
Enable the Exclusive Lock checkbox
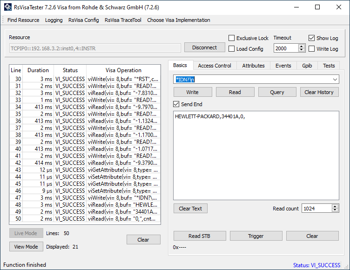(231, 38)
